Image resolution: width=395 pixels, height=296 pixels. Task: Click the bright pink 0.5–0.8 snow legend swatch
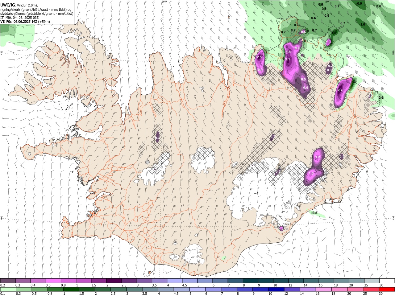coord(53,281)
